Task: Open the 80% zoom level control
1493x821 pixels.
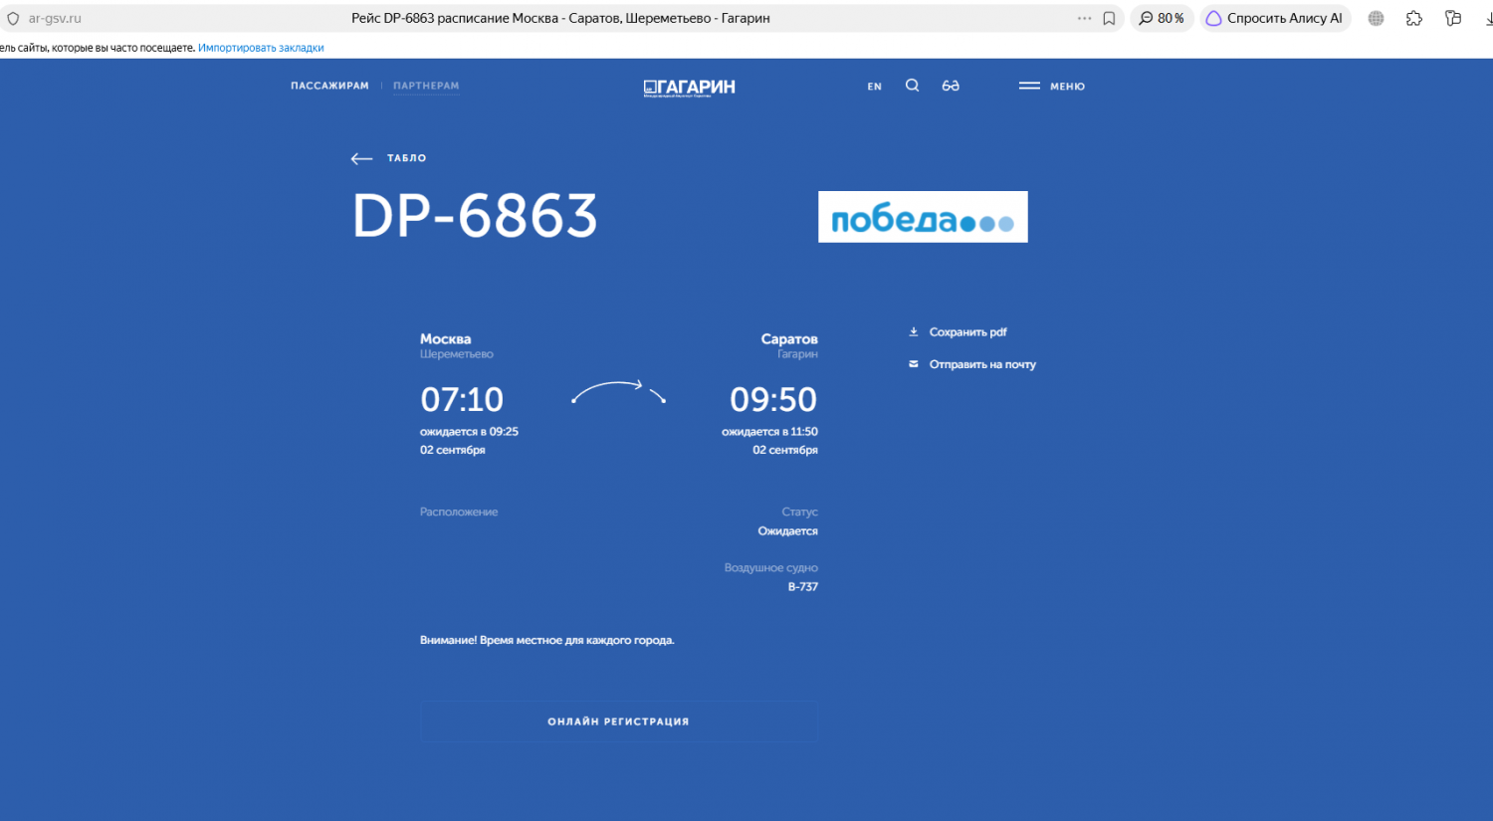Action: click(x=1162, y=18)
